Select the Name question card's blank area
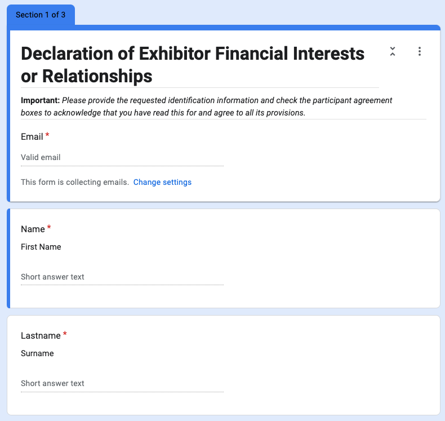The height and width of the screenshot is (421, 445). point(332,259)
